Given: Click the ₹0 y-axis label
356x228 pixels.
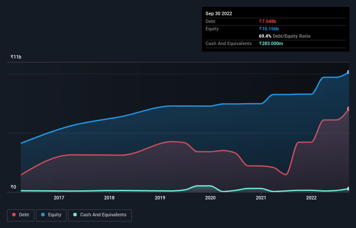Looking at the screenshot, I should (x=13, y=187).
